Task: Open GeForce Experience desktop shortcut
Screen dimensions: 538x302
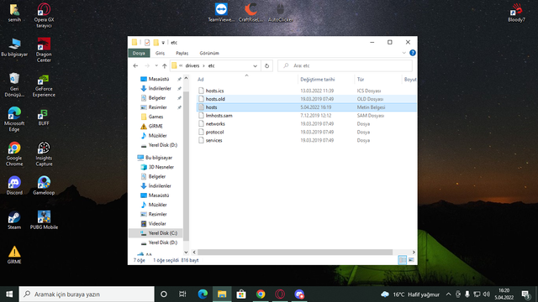Action: [44, 86]
